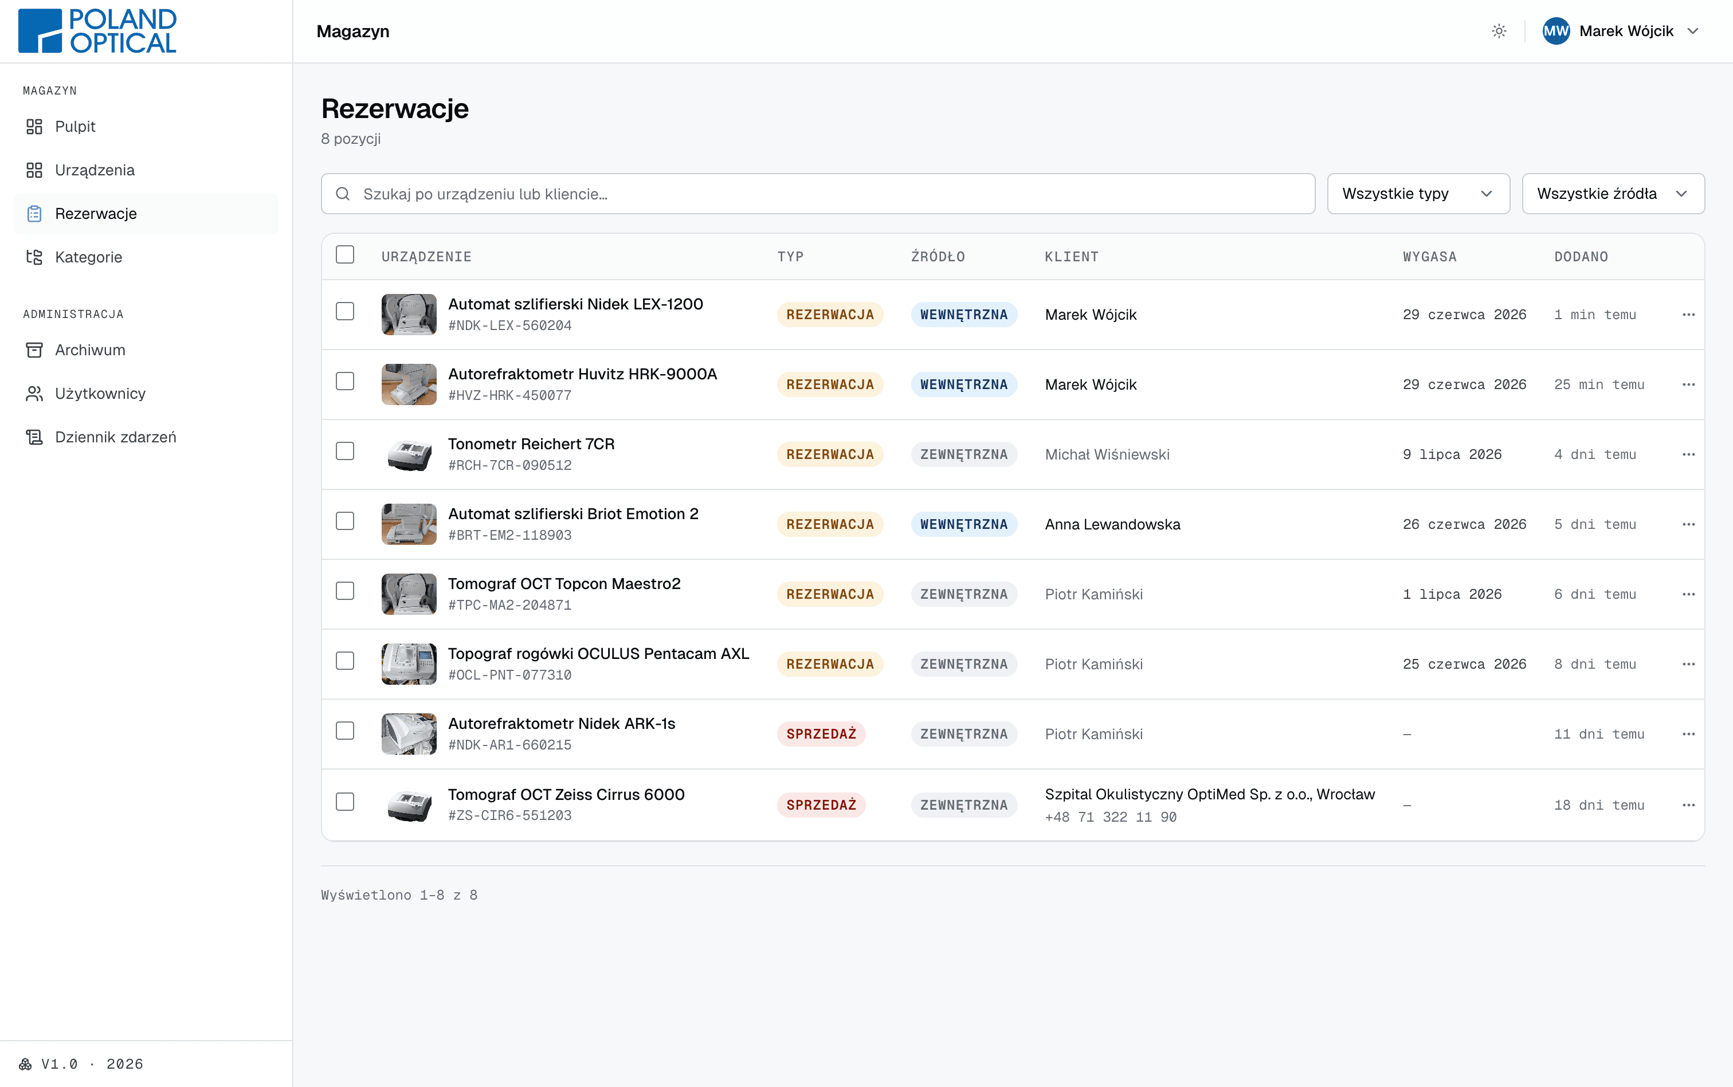1733x1087 pixels.
Task: Select all rows with header checkbox
Action: click(345, 255)
